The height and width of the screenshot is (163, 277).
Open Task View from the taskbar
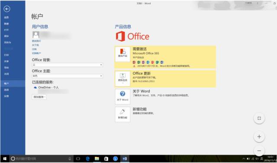[78, 159]
